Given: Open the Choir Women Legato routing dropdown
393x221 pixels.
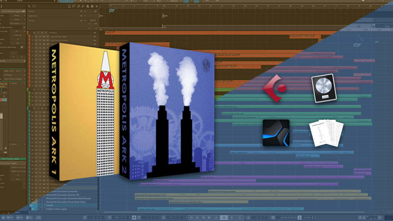Looking at the screenshot, I should click(14, 79).
